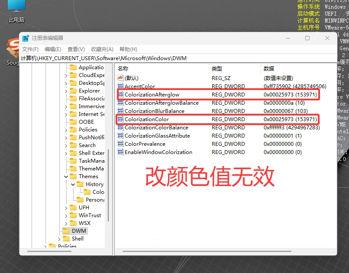This screenshot has height=273, width=349.
Task: Click the ColorizationColor DWORD icon
Action: tap(120, 119)
